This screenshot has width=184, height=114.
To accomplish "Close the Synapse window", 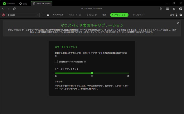I will tap(181, 3).
